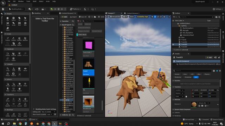Viewport: 225px width, 126px height.
Task: Open the Tools menu
Action: (x=28, y=1)
